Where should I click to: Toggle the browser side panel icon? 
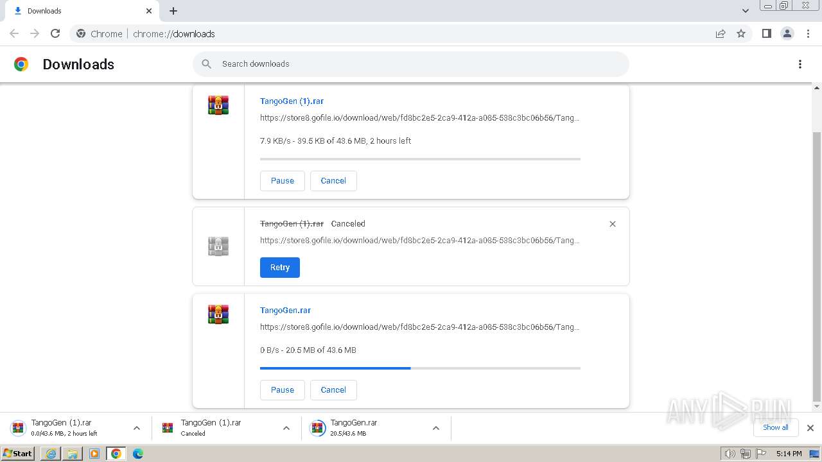coord(766,33)
